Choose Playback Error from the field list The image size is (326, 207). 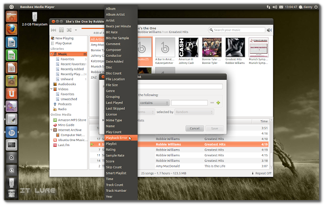[x=121, y=138]
